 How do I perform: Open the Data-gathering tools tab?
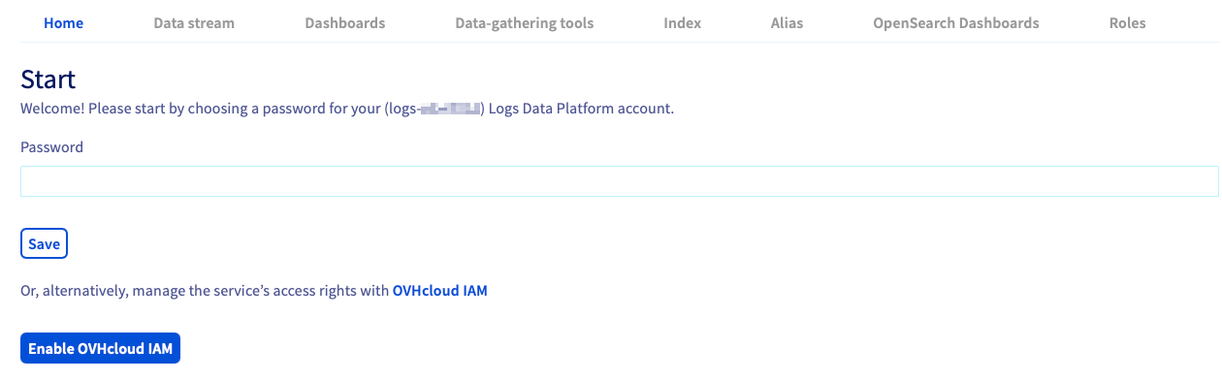pos(524,22)
